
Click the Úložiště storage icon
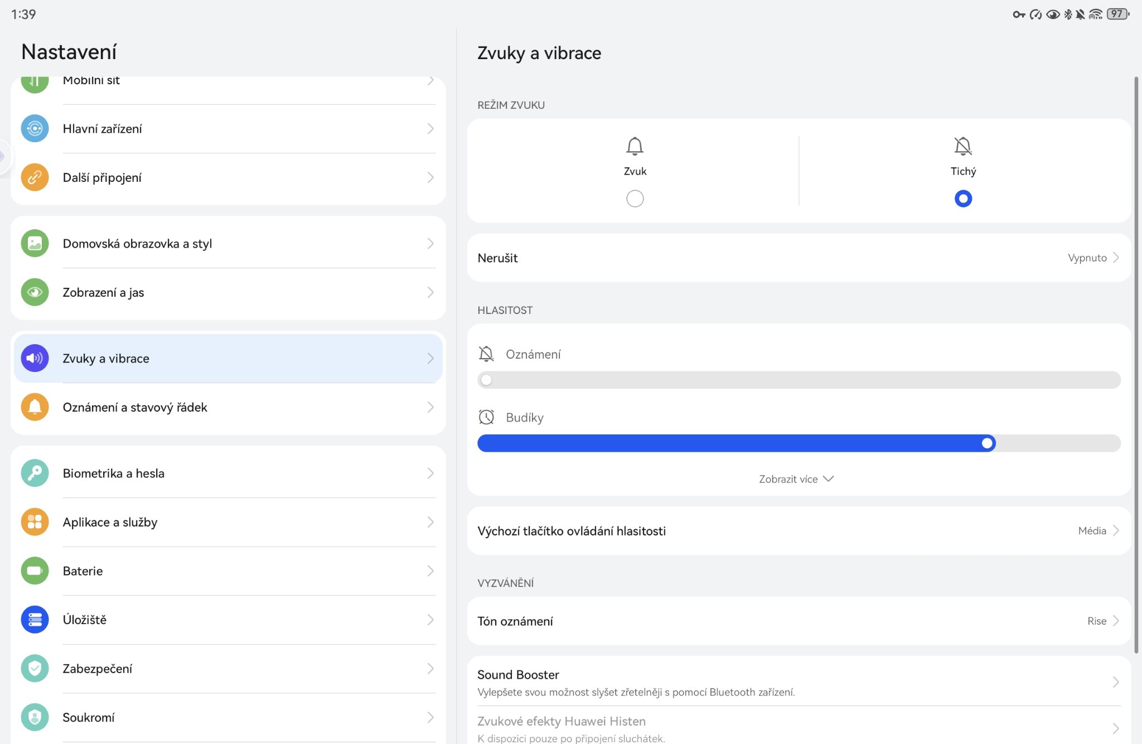[x=35, y=620]
